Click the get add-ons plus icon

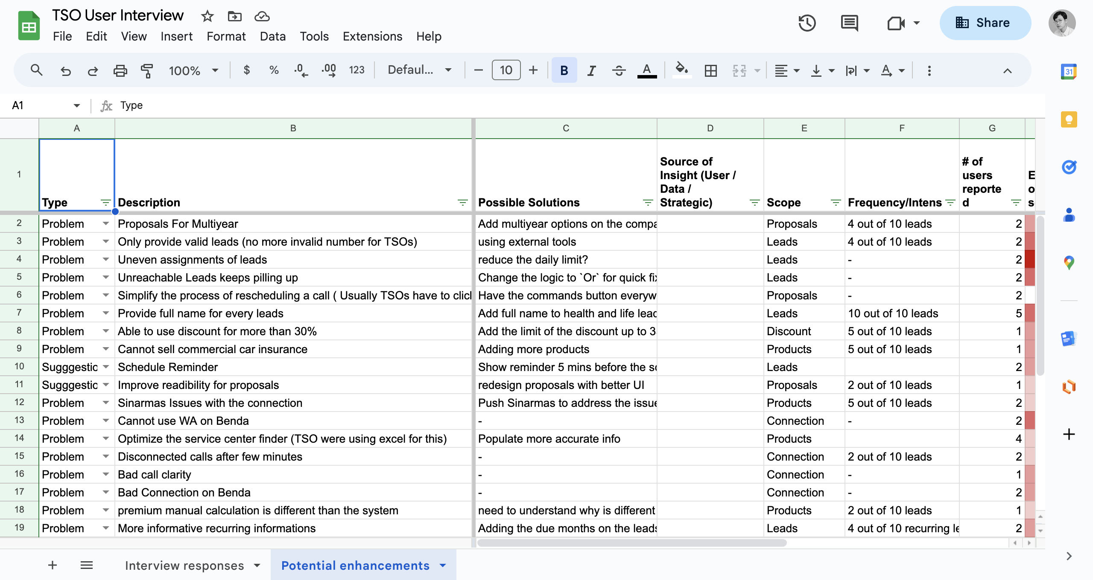click(1069, 434)
